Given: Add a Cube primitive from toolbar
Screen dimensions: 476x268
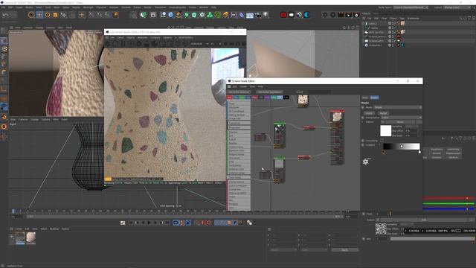Looking at the screenshot, I should 171,15.
